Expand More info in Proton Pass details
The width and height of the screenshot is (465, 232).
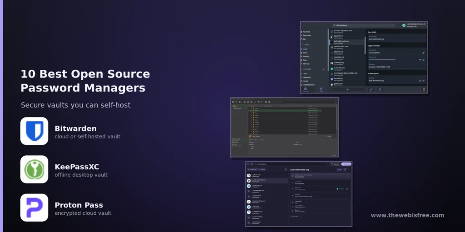[296, 216]
